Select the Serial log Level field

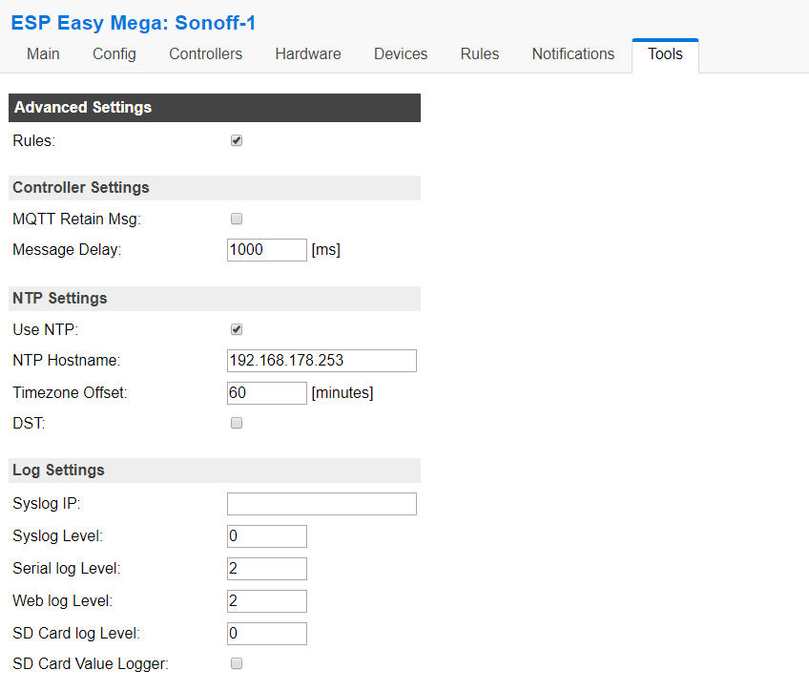click(266, 568)
